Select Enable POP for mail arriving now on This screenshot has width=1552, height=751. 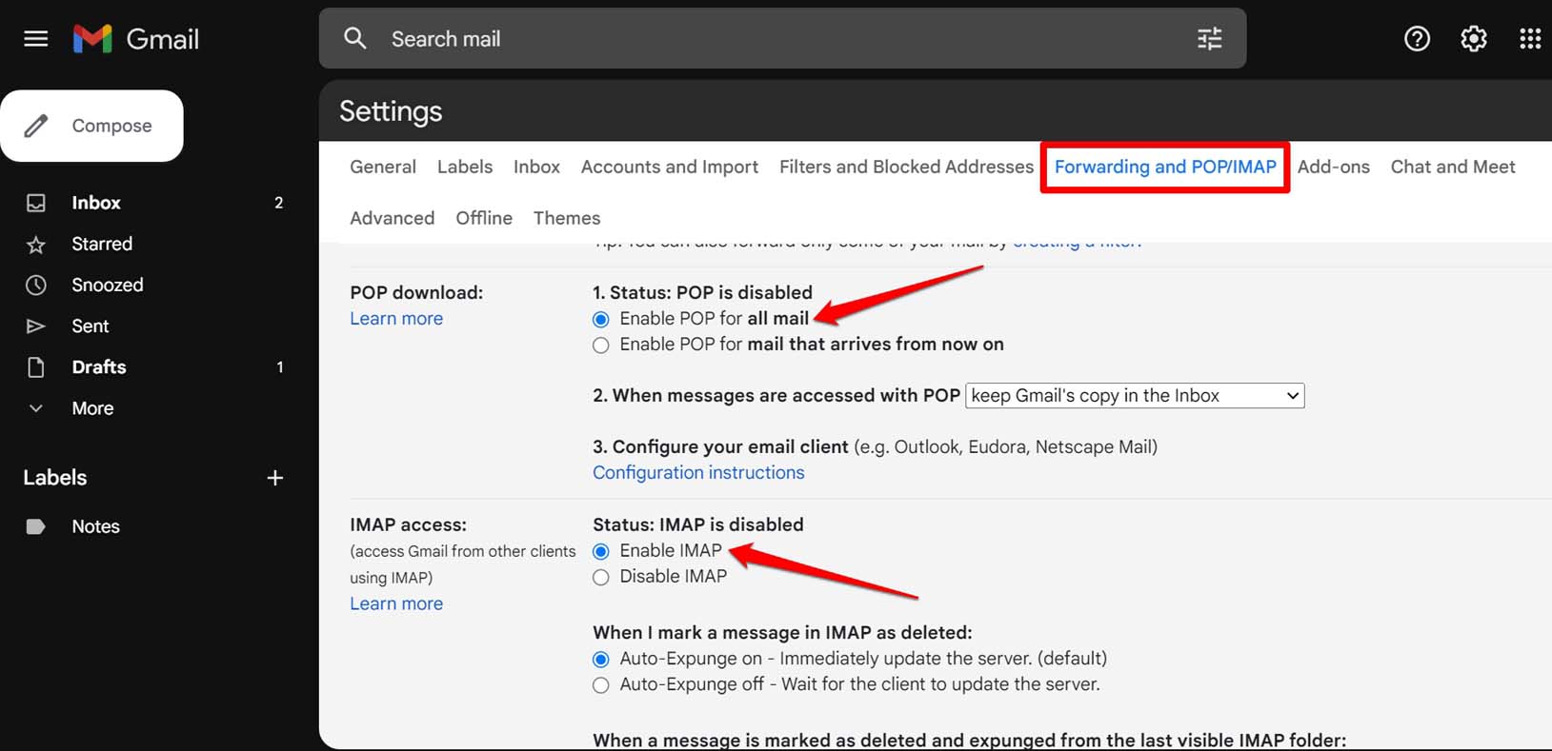(601, 345)
